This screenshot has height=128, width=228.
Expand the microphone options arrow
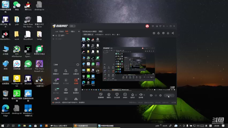[136, 95]
